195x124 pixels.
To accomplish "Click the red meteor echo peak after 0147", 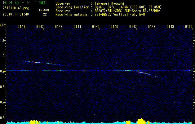I will click(x=140, y=72).
